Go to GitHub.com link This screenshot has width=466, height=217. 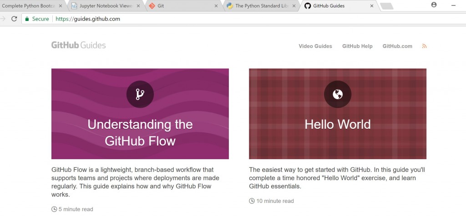tap(397, 46)
